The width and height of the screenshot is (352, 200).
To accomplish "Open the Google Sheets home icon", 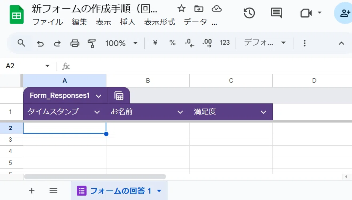I will pos(17,15).
